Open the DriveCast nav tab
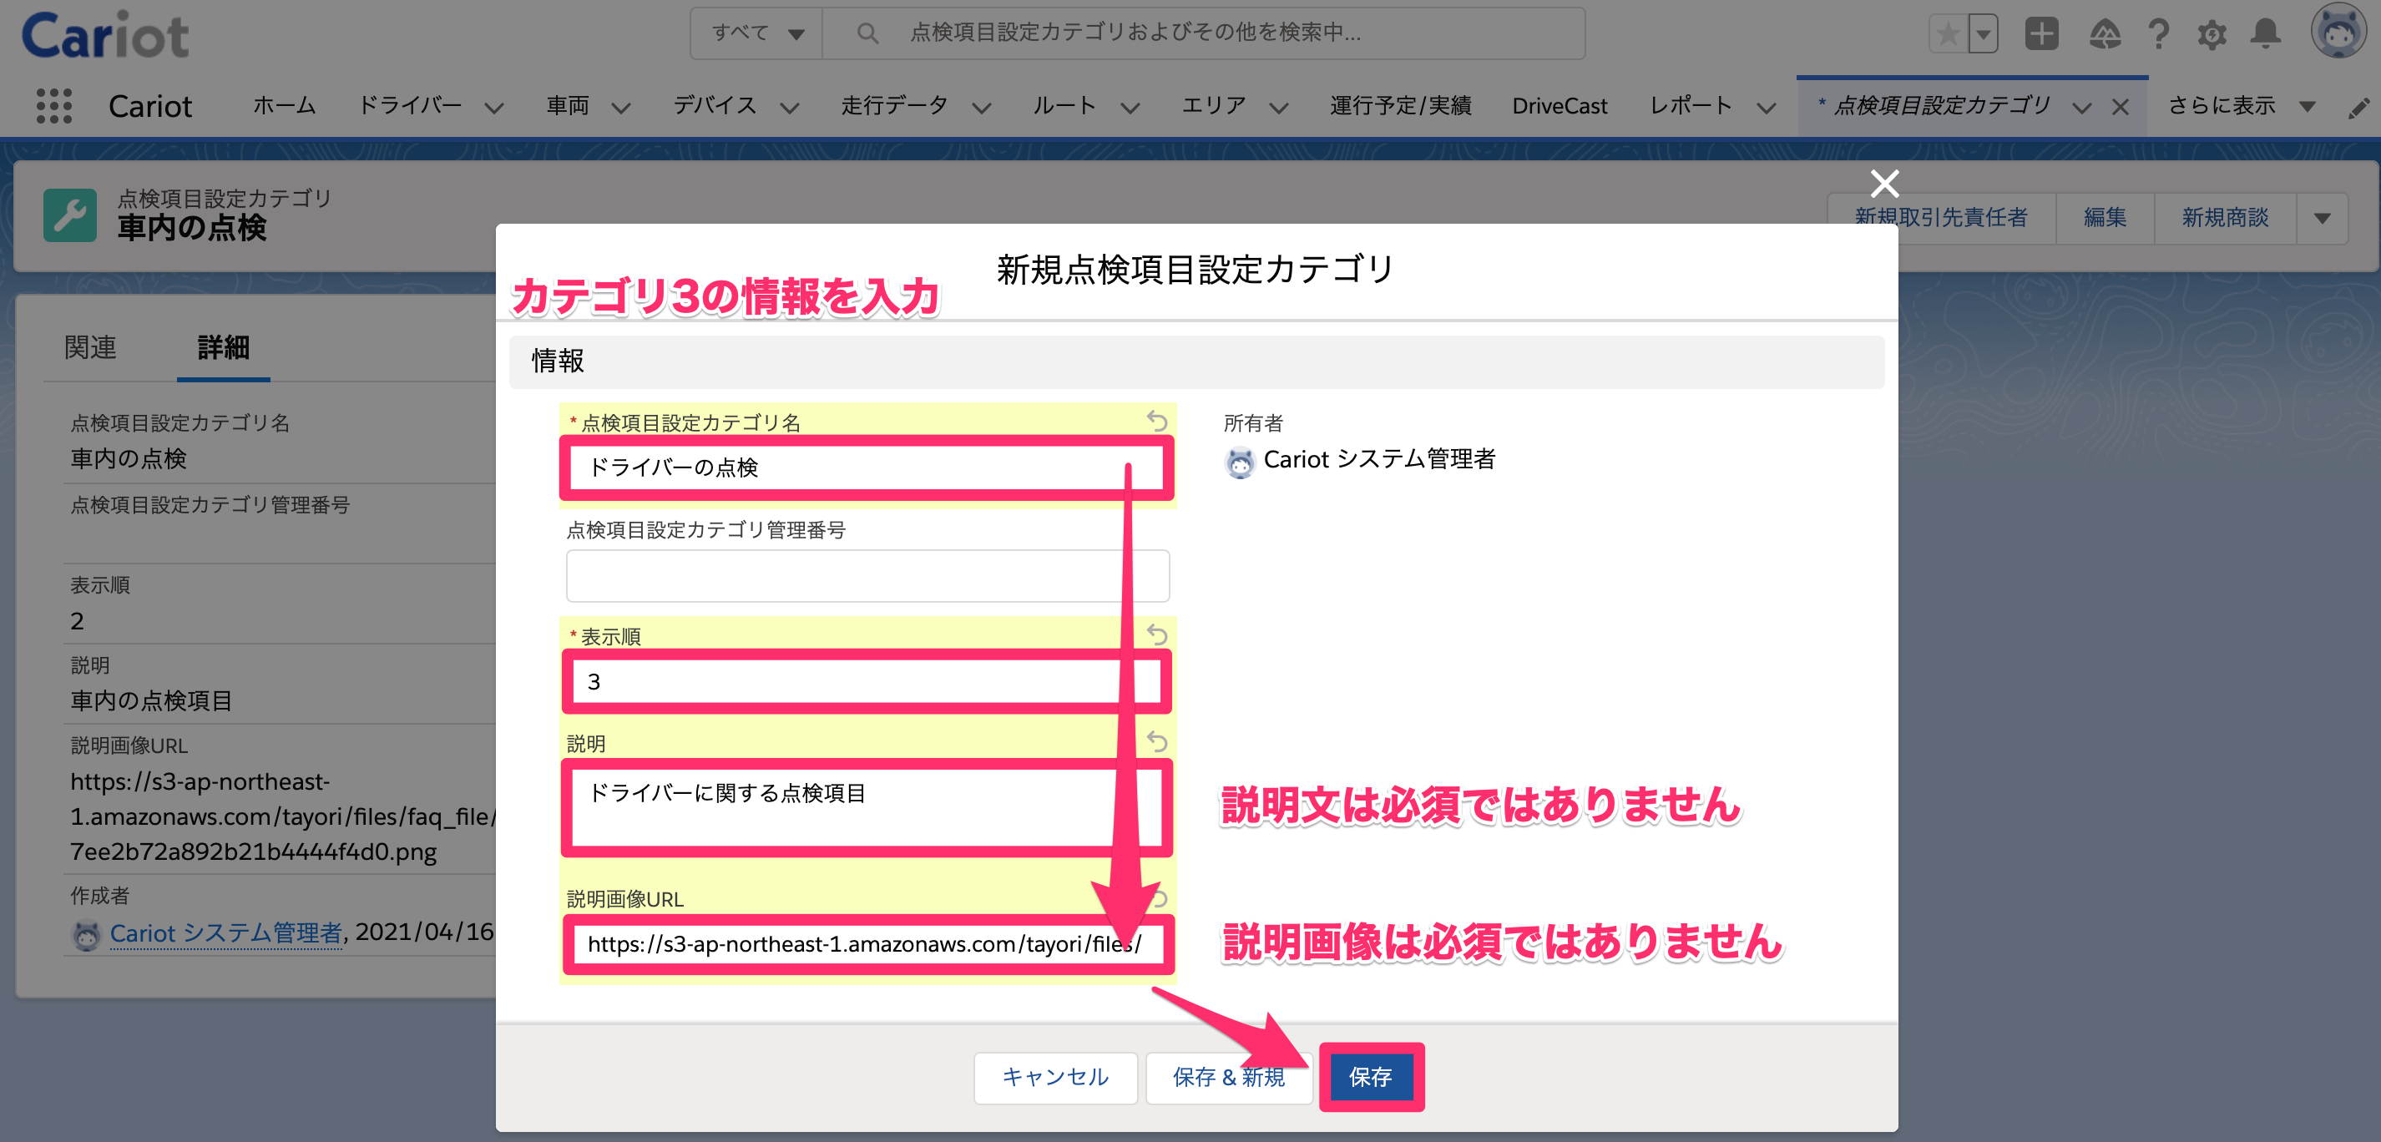 point(1560,106)
